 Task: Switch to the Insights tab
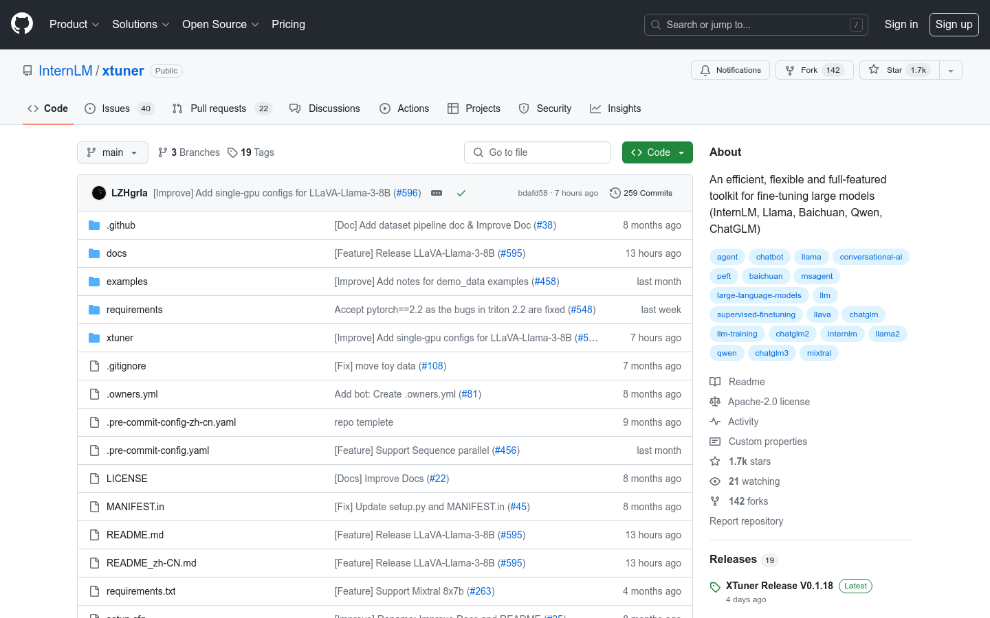[615, 108]
